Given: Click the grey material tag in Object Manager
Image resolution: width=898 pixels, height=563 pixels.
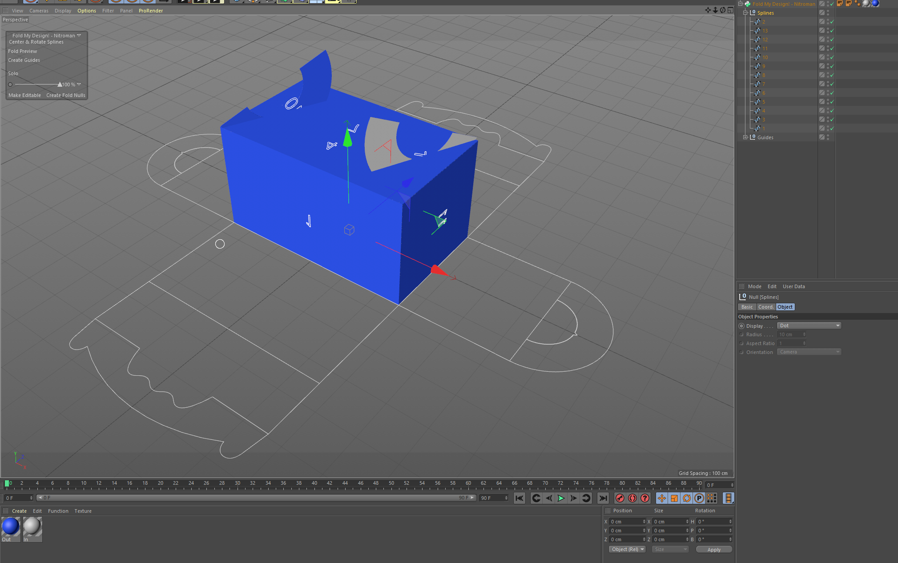Looking at the screenshot, I should click(x=866, y=4).
